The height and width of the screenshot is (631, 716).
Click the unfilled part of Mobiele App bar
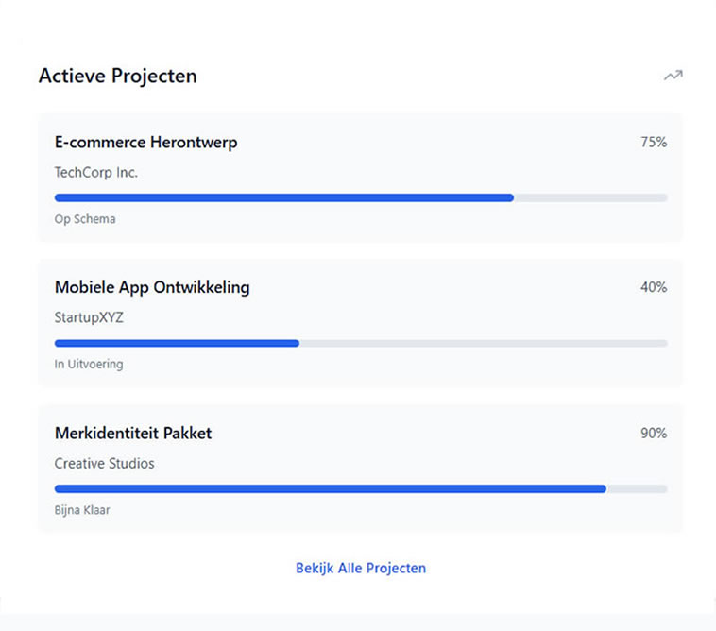coord(483,343)
